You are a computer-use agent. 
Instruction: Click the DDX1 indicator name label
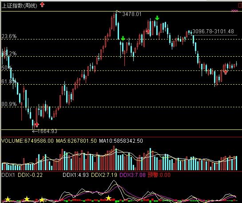8,175
